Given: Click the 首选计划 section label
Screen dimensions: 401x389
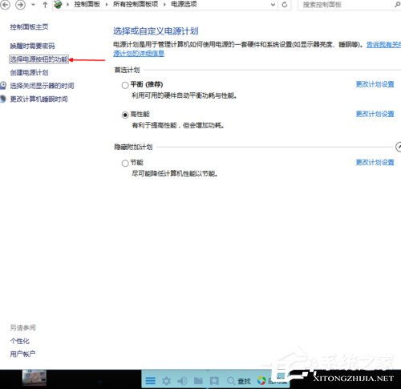Looking at the screenshot, I should 127,70.
